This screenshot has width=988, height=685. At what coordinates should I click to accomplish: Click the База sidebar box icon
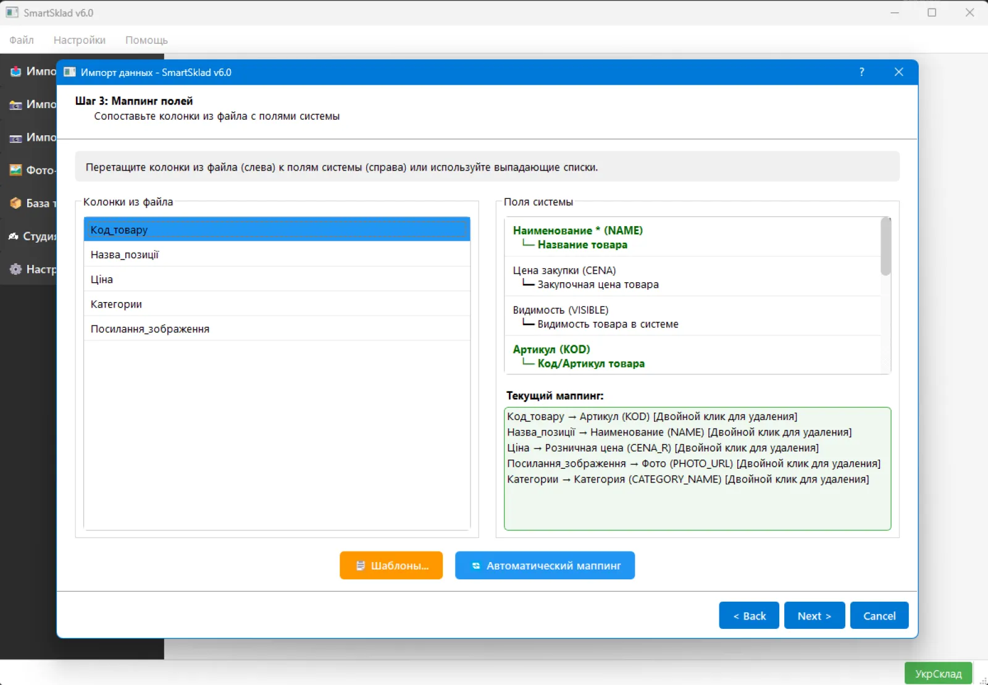(x=15, y=203)
